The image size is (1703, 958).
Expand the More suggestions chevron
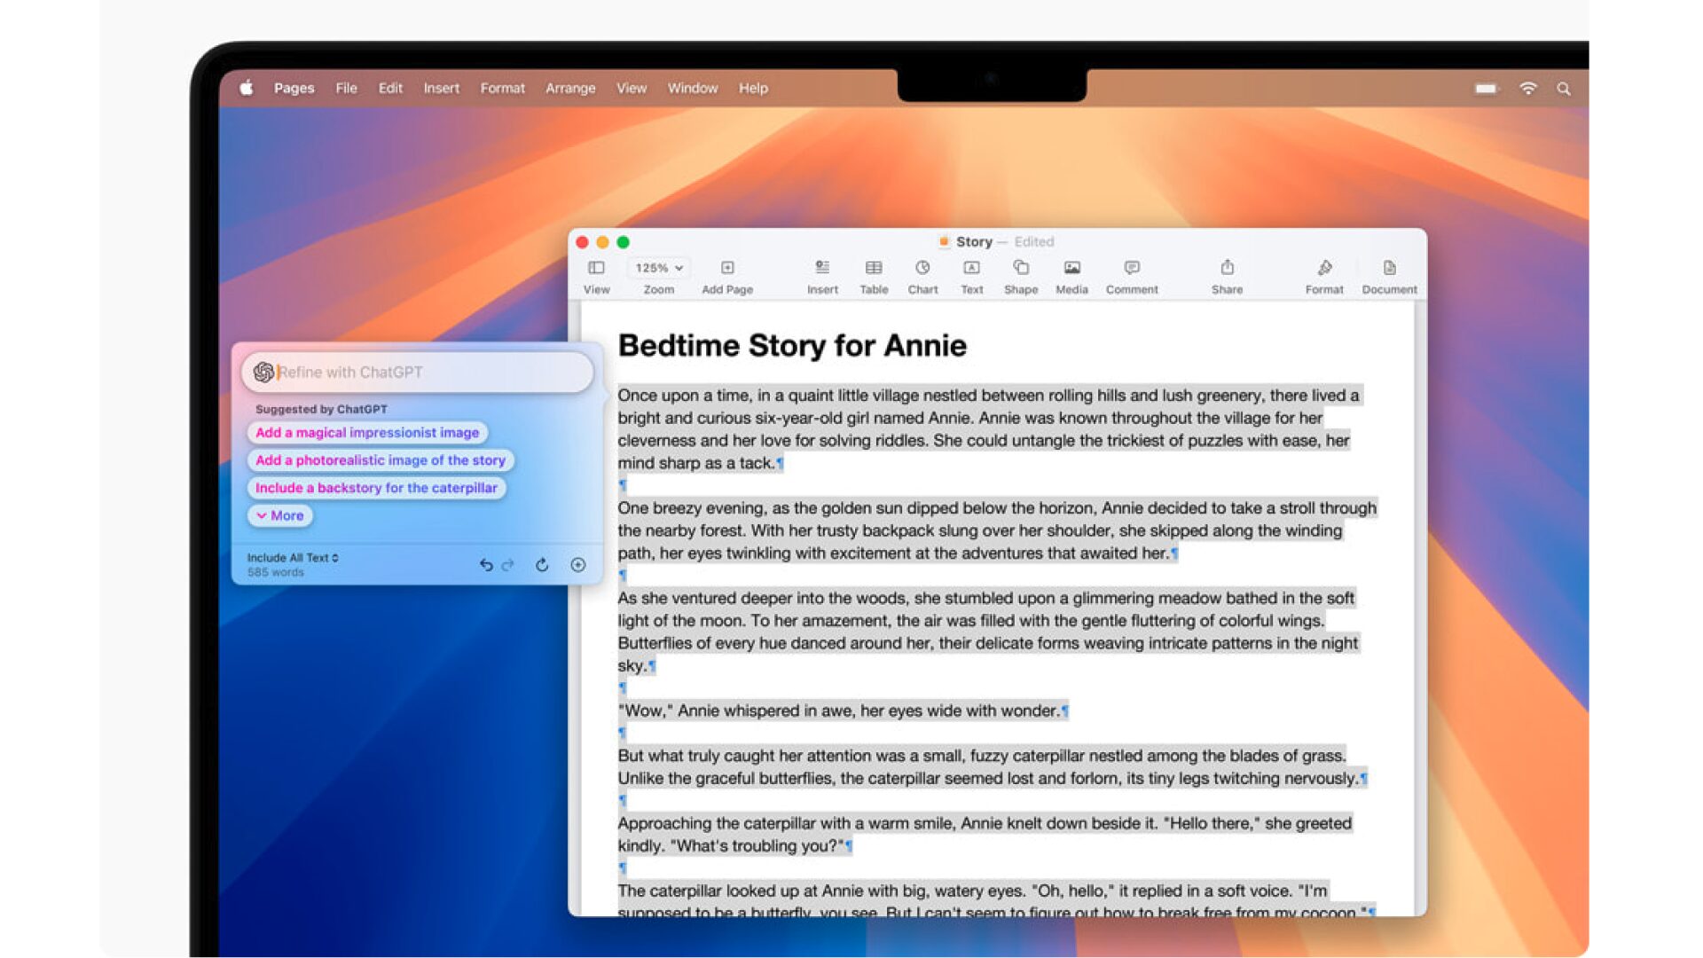pyautogui.click(x=280, y=515)
